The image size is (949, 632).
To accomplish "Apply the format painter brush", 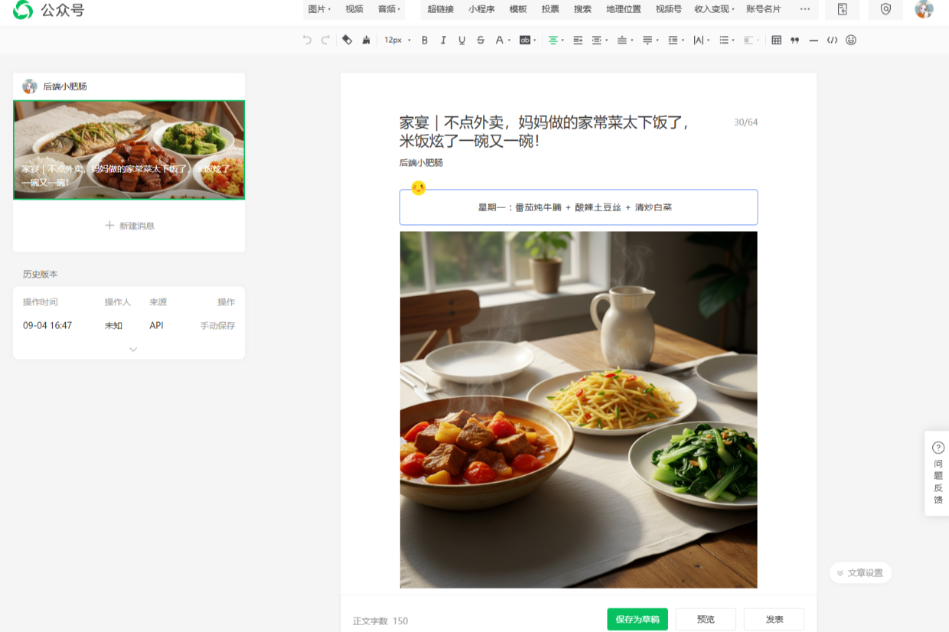I will point(366,40).
